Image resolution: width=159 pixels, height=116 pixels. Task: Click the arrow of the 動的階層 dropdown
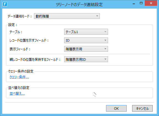click(x=97, y=16)
